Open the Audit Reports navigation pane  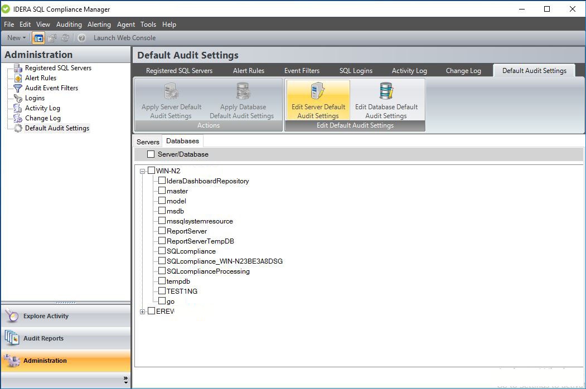tap(43, 338)
